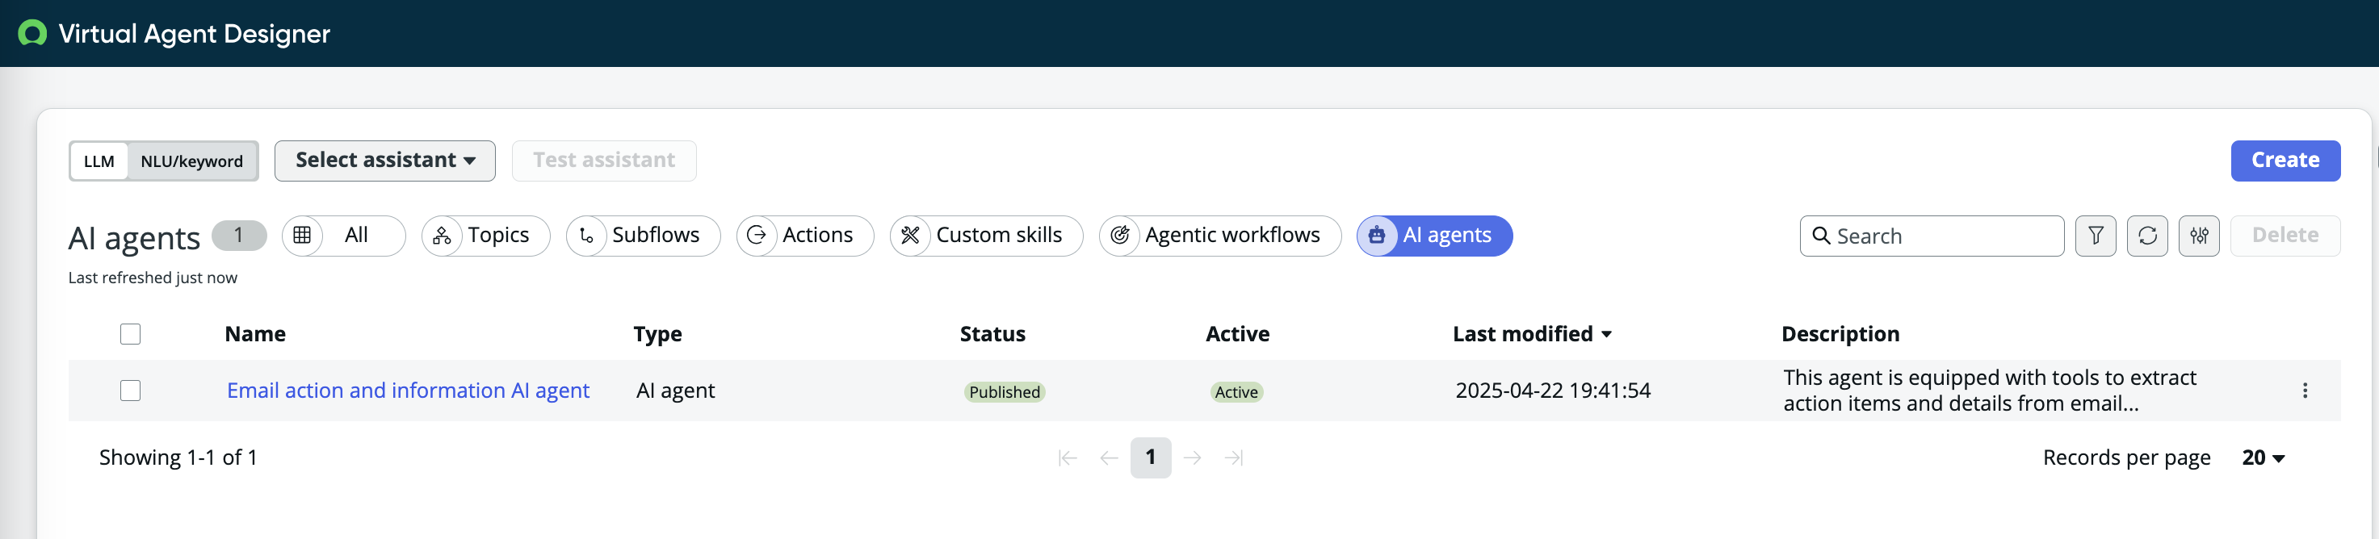The image size is (2379, 539).
Task: Go to first page arrow
Action: 1068,458
